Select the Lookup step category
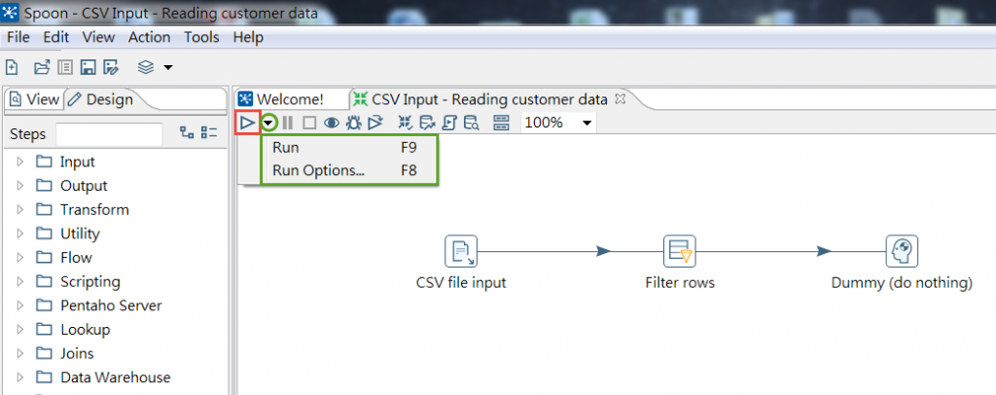 tap(86, 330)
